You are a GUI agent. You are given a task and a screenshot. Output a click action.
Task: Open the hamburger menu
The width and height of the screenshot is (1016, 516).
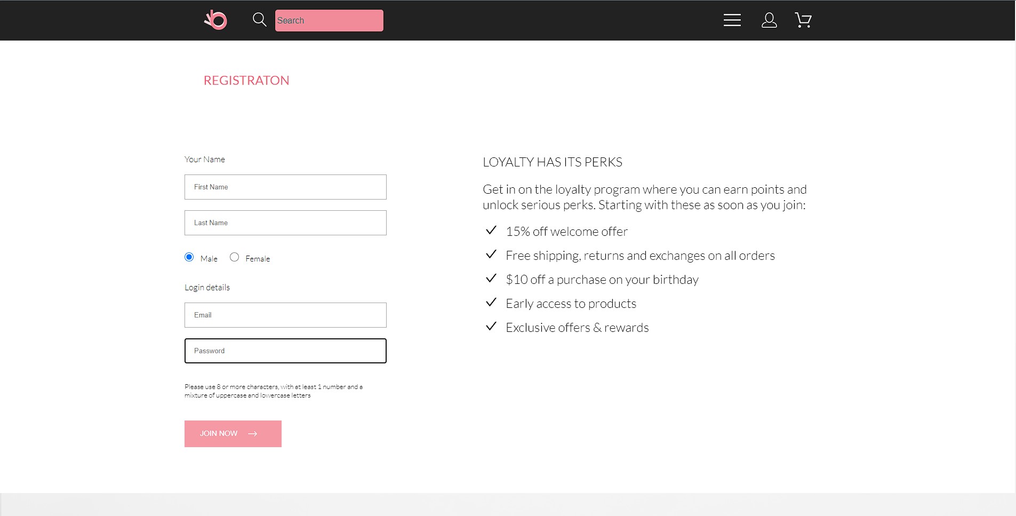(x=732, y=20)
